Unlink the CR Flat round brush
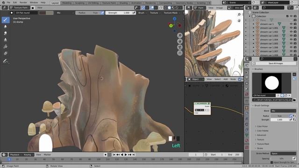This screenshot has width=299, height=168. pyautogui.click(x=289, y=95)
